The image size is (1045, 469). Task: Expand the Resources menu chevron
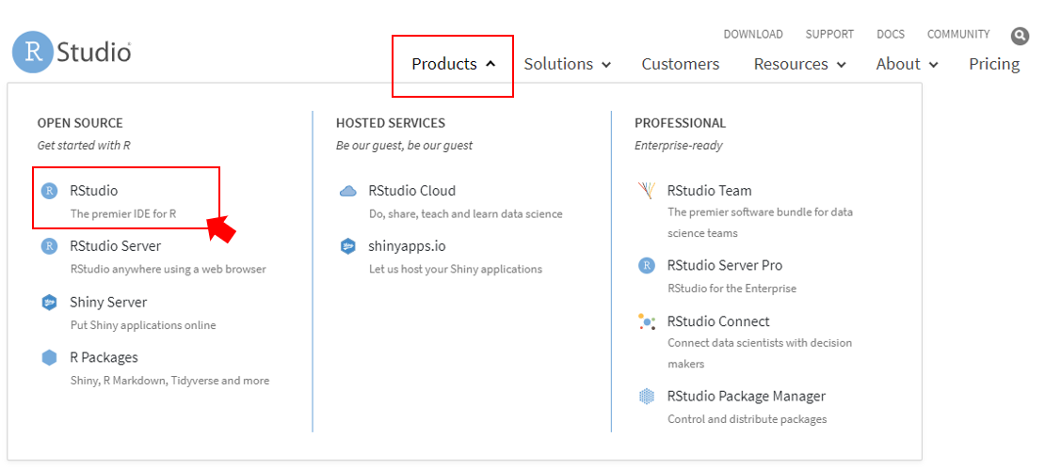[x=841, y=65]
